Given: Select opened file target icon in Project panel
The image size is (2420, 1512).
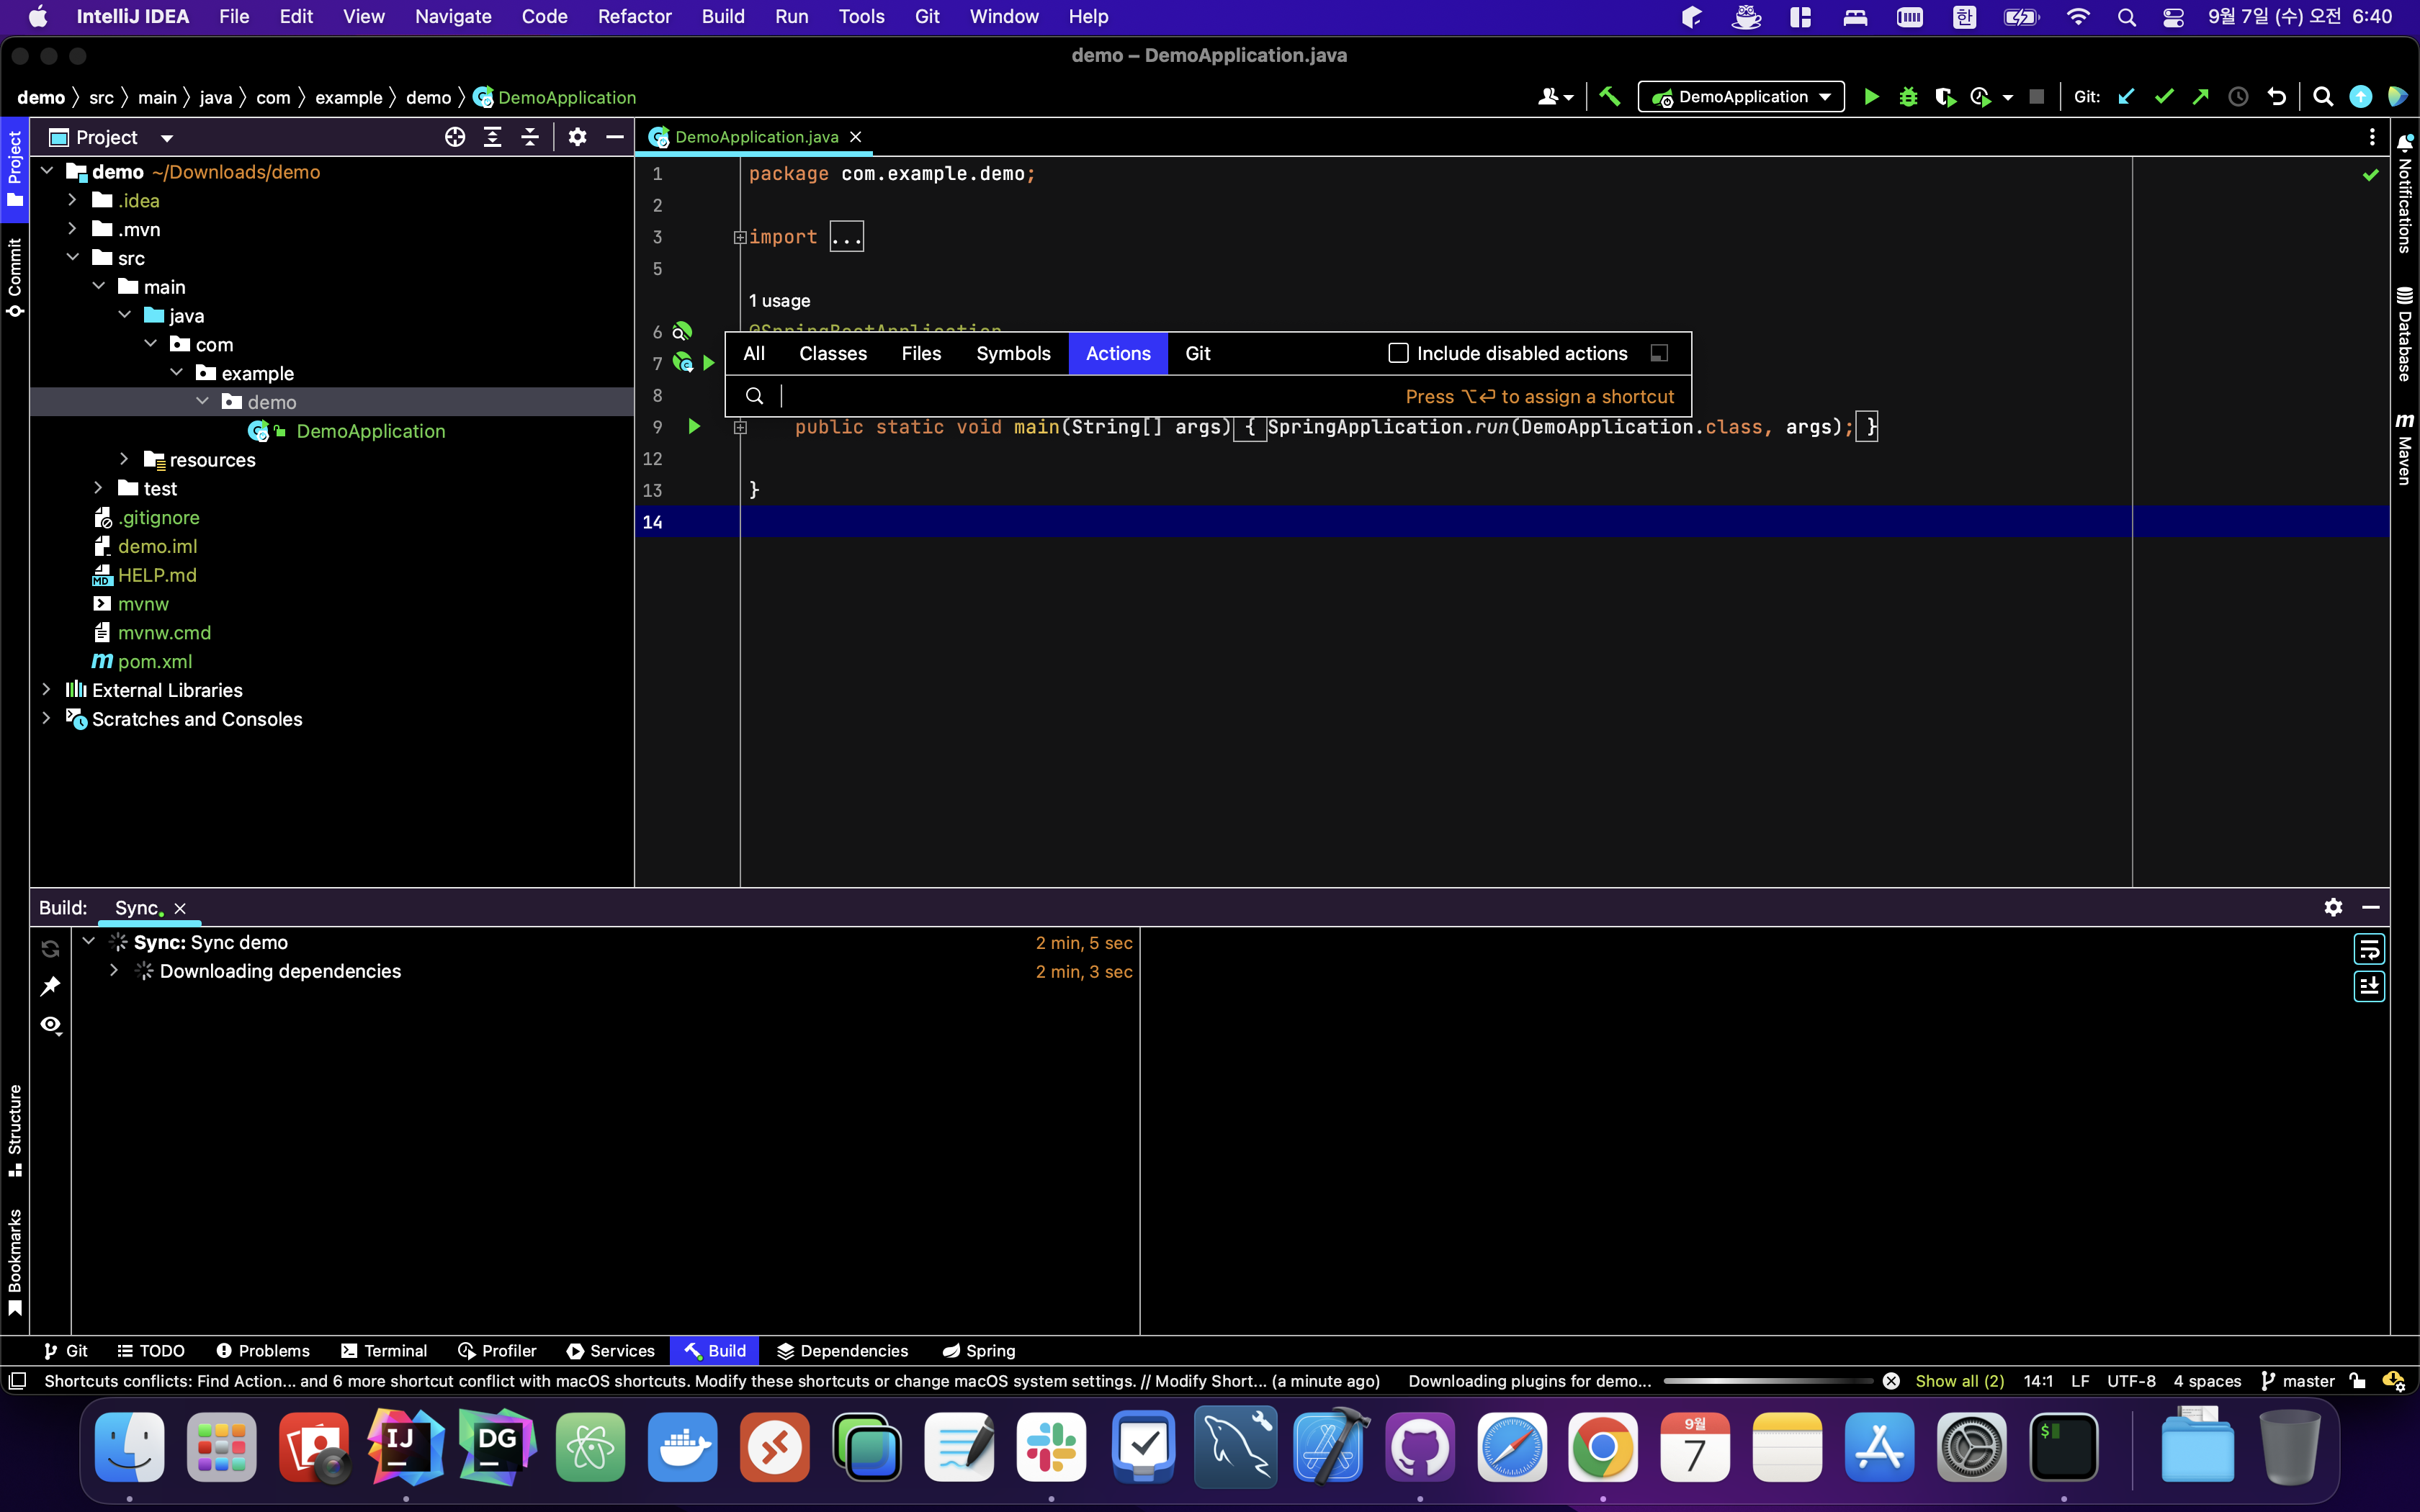Looking at the screenshot, I should click(455, 137).
